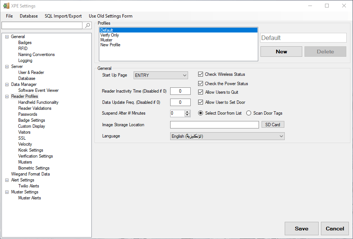Open RFID in the settings tree
This screenshot has width=353, height=239.
click(23, 49)
